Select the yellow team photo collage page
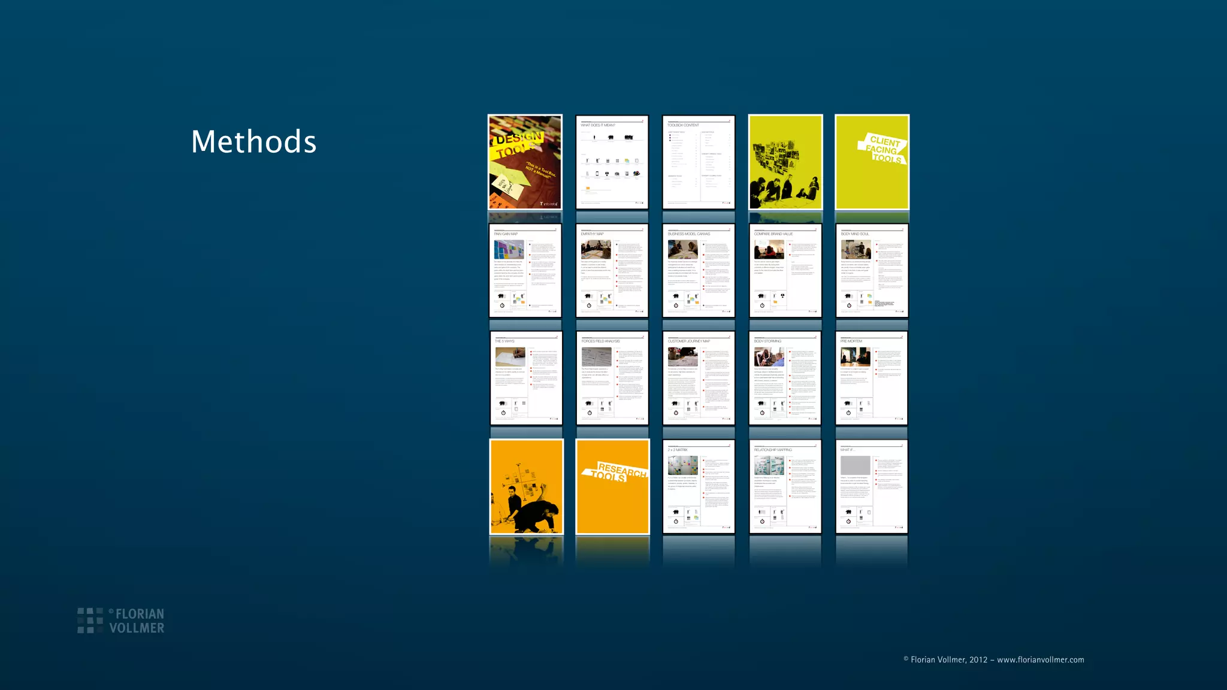The height and width of the screenshot is (690, 1227). [x=785, y=162]
